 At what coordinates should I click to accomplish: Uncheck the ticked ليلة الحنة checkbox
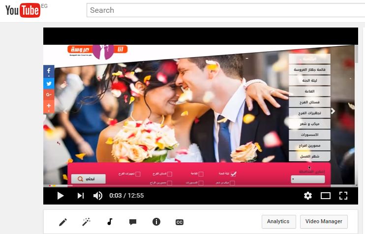[x=233, y=174]
